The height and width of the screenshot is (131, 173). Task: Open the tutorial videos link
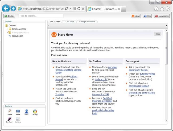[x=147, y=74]
